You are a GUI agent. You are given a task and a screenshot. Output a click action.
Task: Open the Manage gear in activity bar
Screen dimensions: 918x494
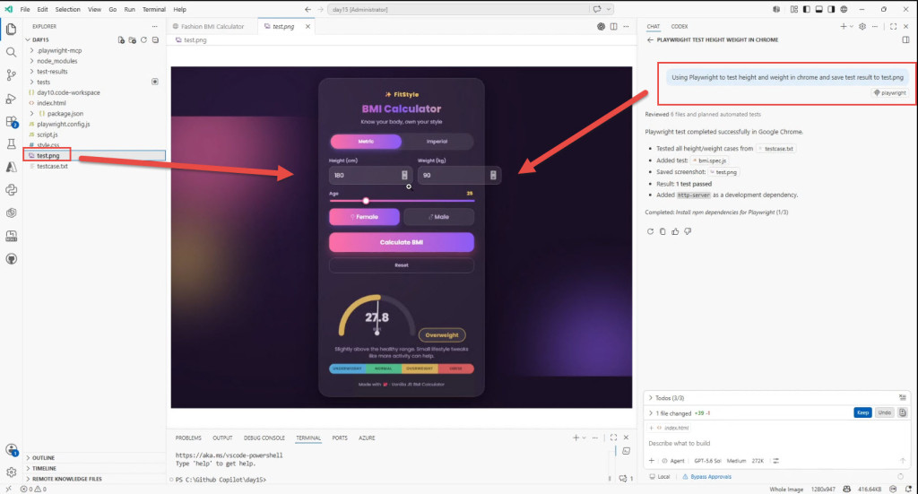pyautogui.click(x=11, y=472)
